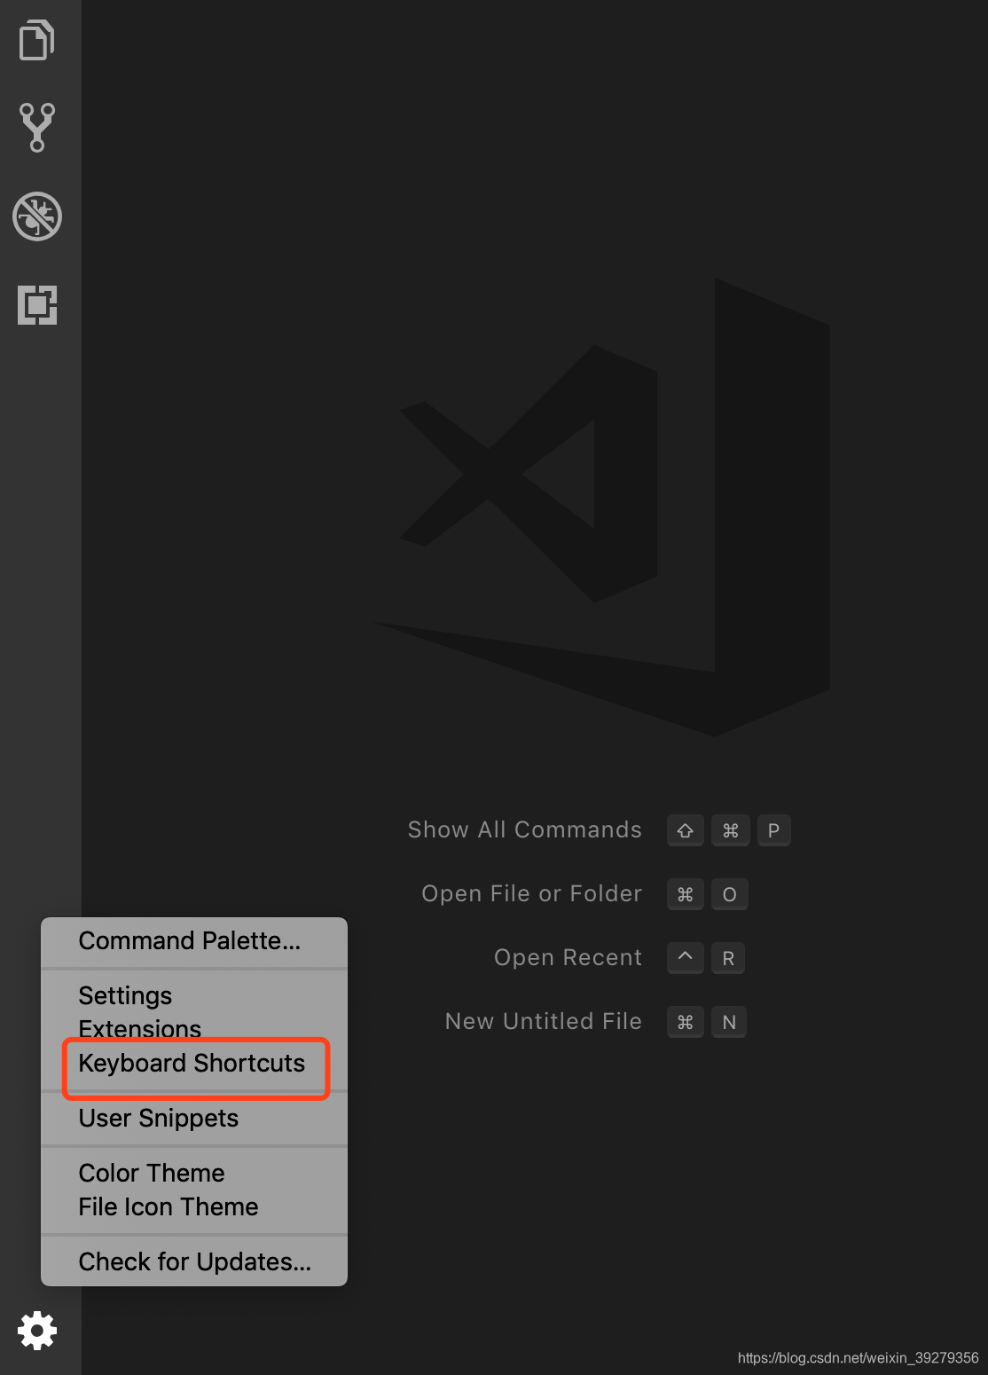
Task: Click Check for Updates... menu item
Action: click(193, 1261)
